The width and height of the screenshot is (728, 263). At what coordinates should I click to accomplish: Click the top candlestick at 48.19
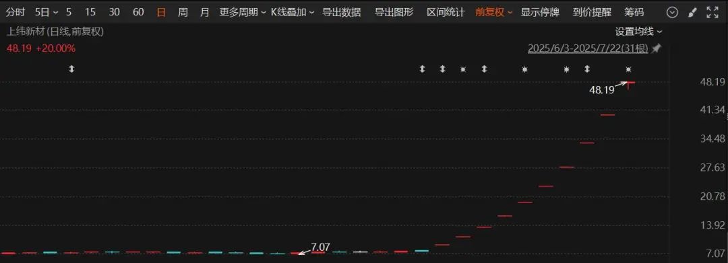[628, 84]
